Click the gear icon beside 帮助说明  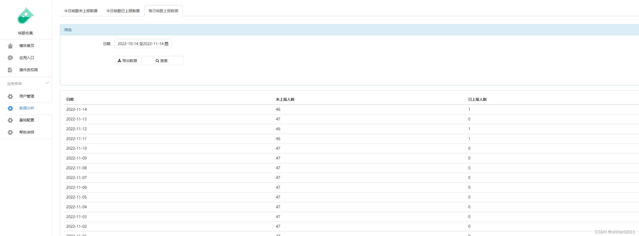(10, 132)
